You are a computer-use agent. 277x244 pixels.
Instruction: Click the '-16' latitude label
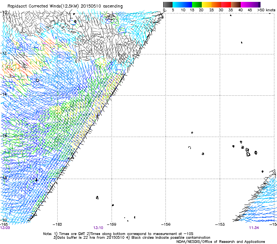(x=3, y=136)
